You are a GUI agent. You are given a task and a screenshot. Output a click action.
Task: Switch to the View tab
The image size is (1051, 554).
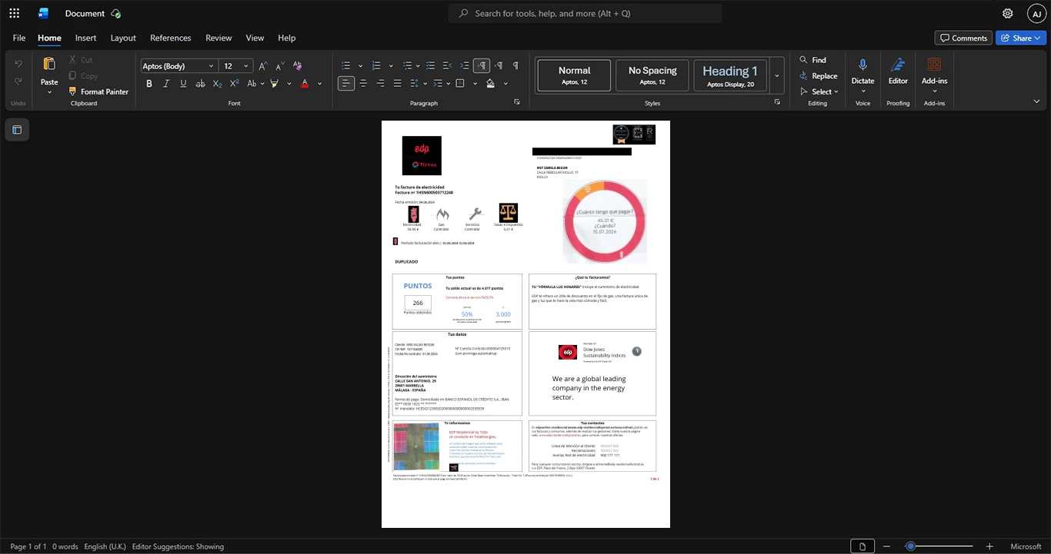point(255,38)
